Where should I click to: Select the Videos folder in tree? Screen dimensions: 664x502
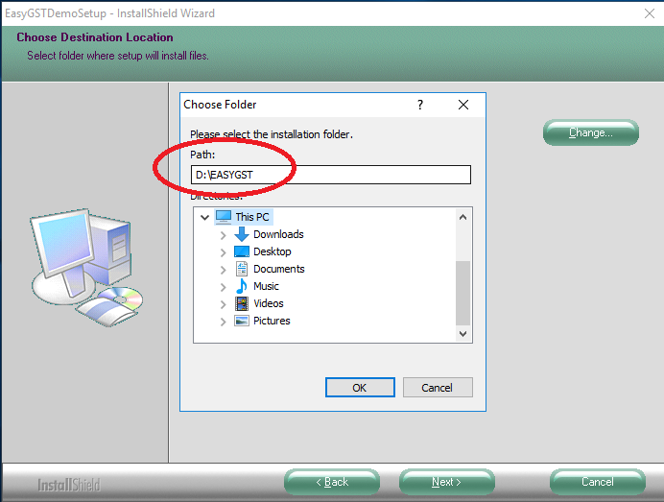click(268, 303)
